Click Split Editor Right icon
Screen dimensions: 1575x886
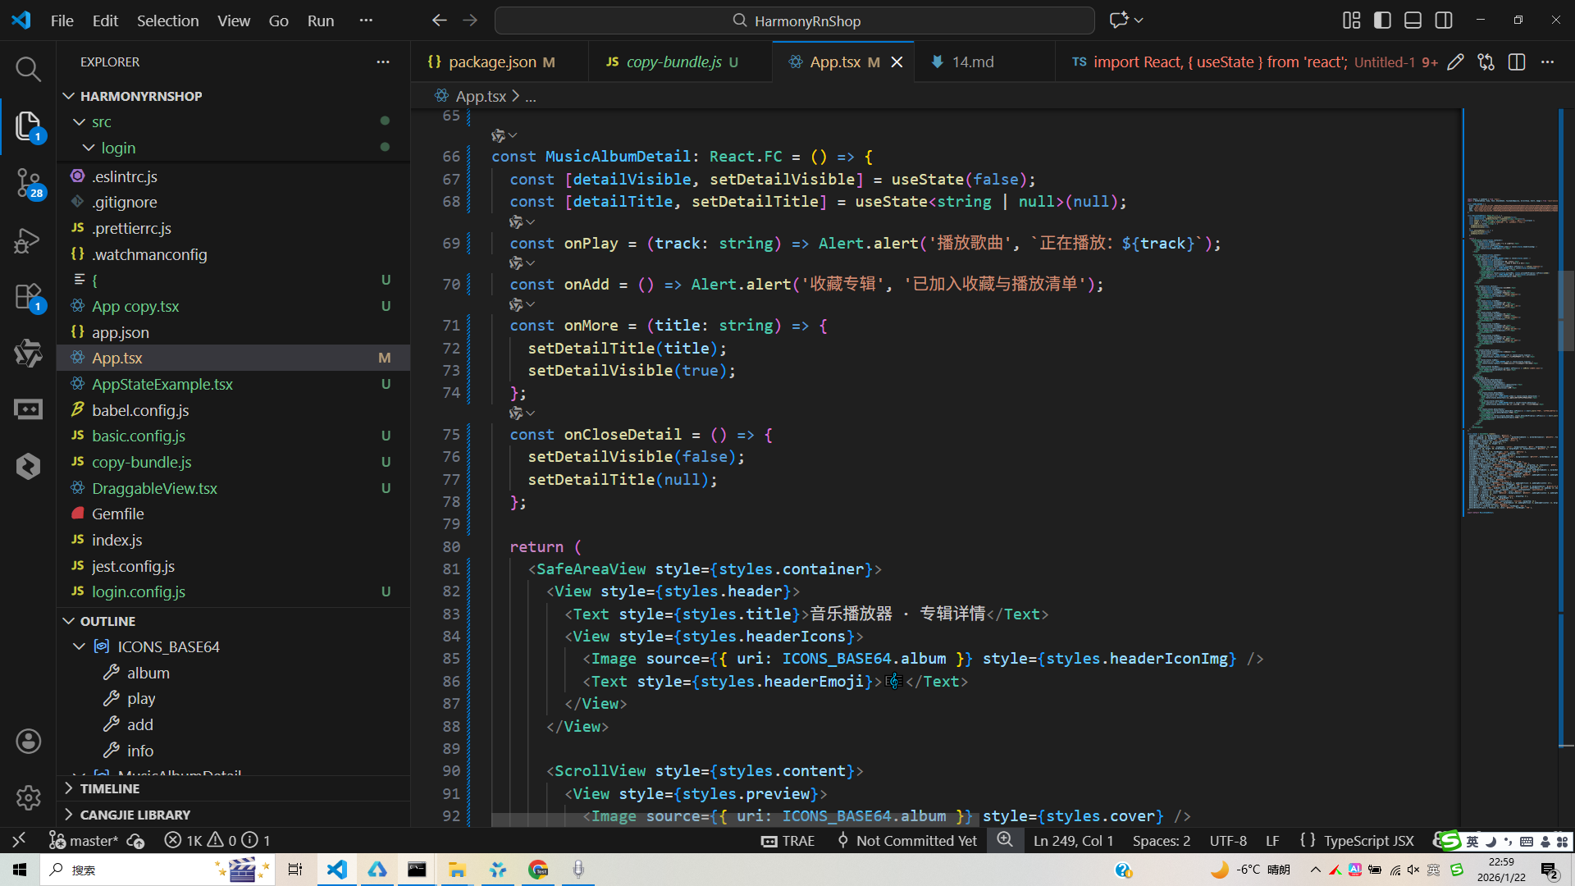click(1516, 62)
